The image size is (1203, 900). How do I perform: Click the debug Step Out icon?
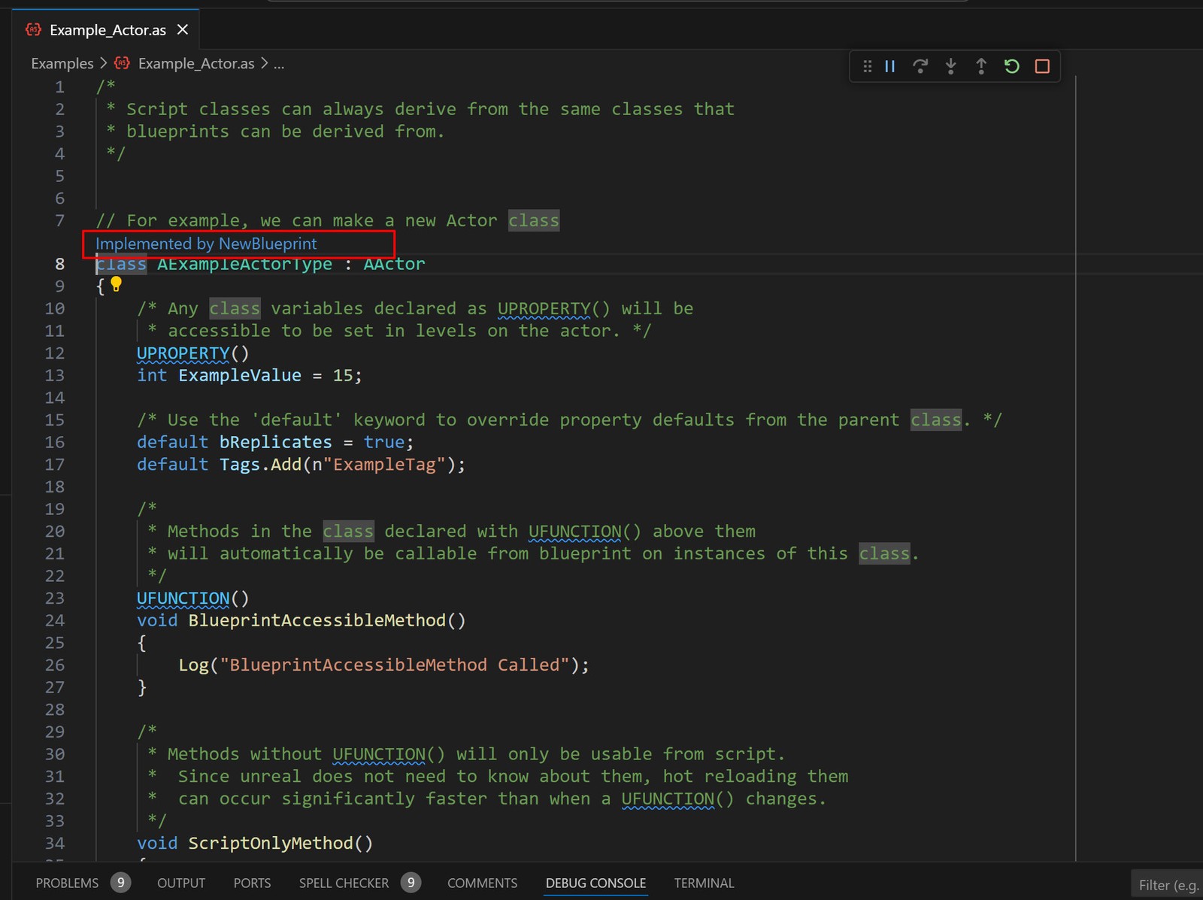click(981, 66)
